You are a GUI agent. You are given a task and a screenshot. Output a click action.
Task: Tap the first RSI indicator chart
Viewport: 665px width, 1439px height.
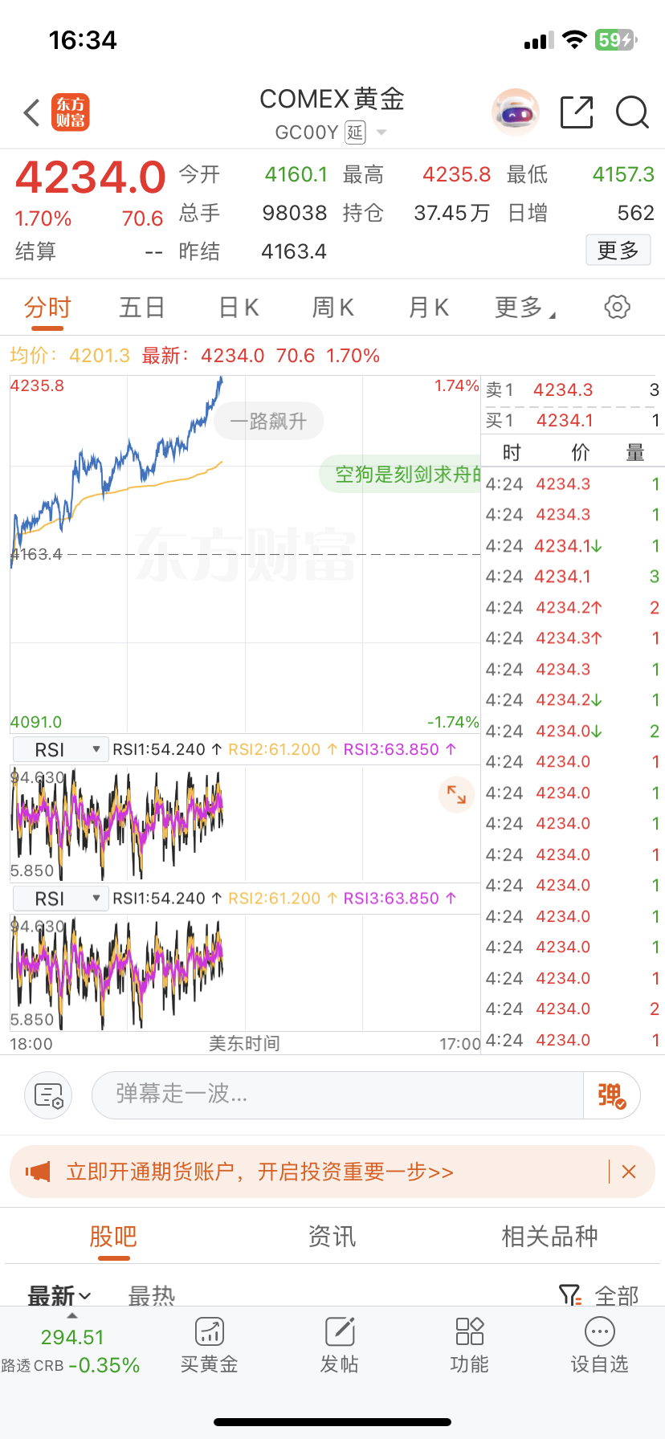pyautogui.click(x=245, y=822)
